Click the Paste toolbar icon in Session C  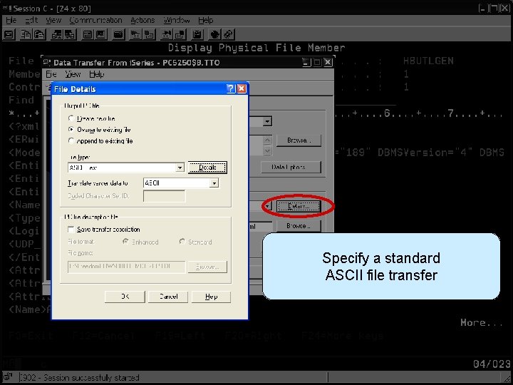tap(40, 34)
